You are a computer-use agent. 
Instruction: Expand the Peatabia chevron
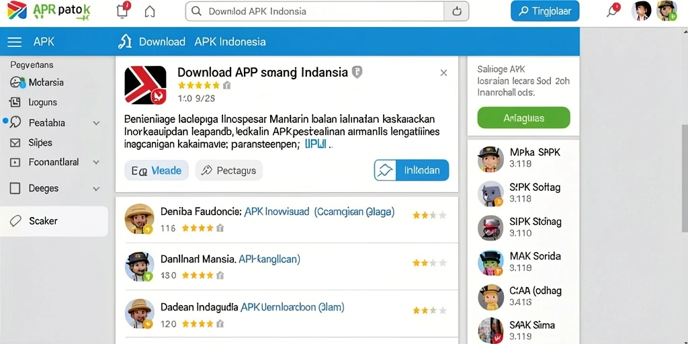[96, 124]
